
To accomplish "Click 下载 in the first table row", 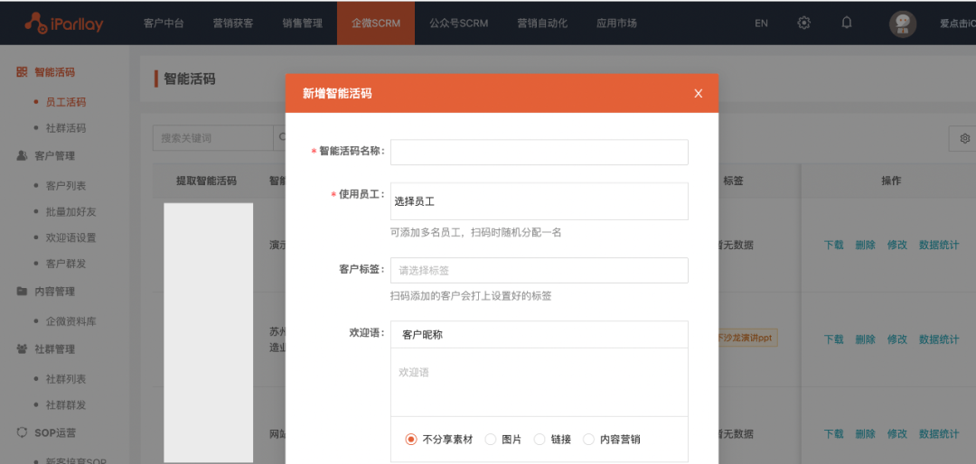I will coord(834,245).
